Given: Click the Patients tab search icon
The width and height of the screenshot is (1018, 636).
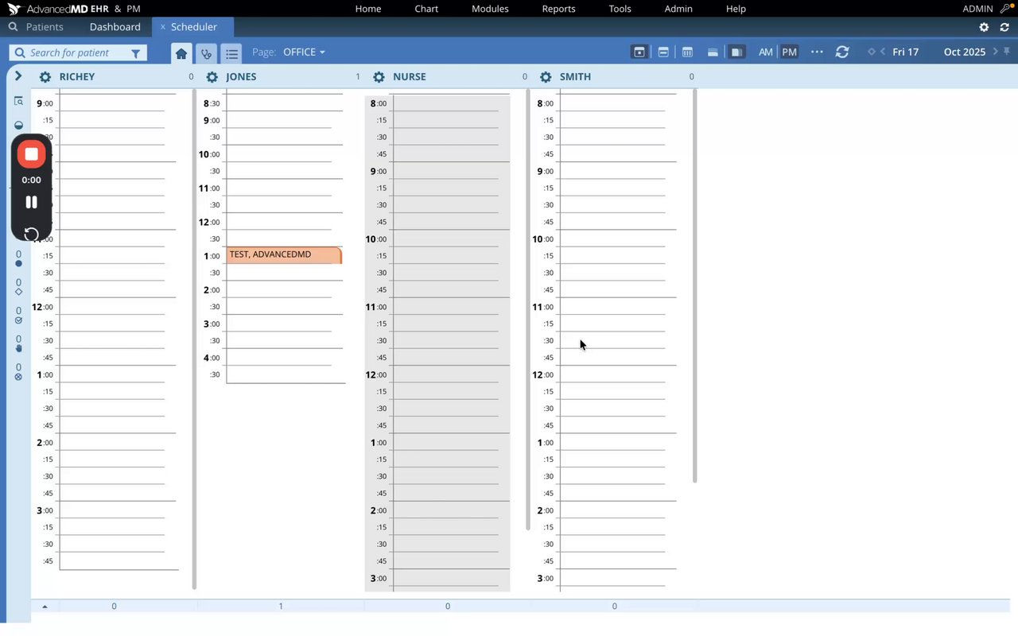Looking at the screenshot, I should [x=13, y=27].
